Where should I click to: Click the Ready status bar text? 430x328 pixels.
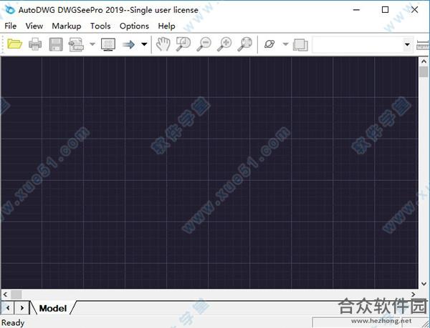[13, 323]
